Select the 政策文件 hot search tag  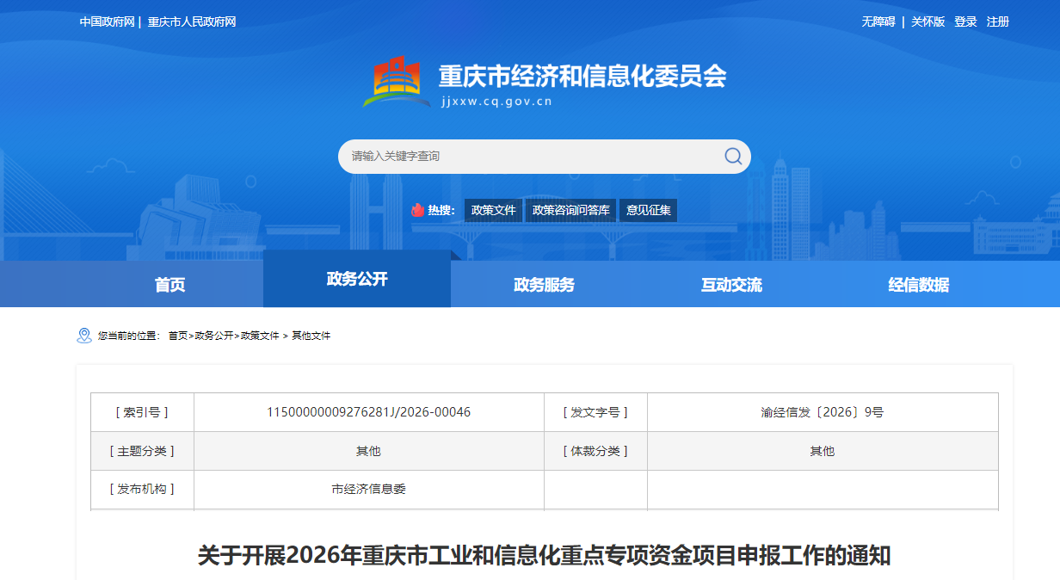point(494,210)
